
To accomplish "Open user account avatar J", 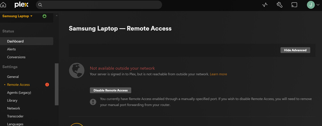I will click(x=311, y=5).
